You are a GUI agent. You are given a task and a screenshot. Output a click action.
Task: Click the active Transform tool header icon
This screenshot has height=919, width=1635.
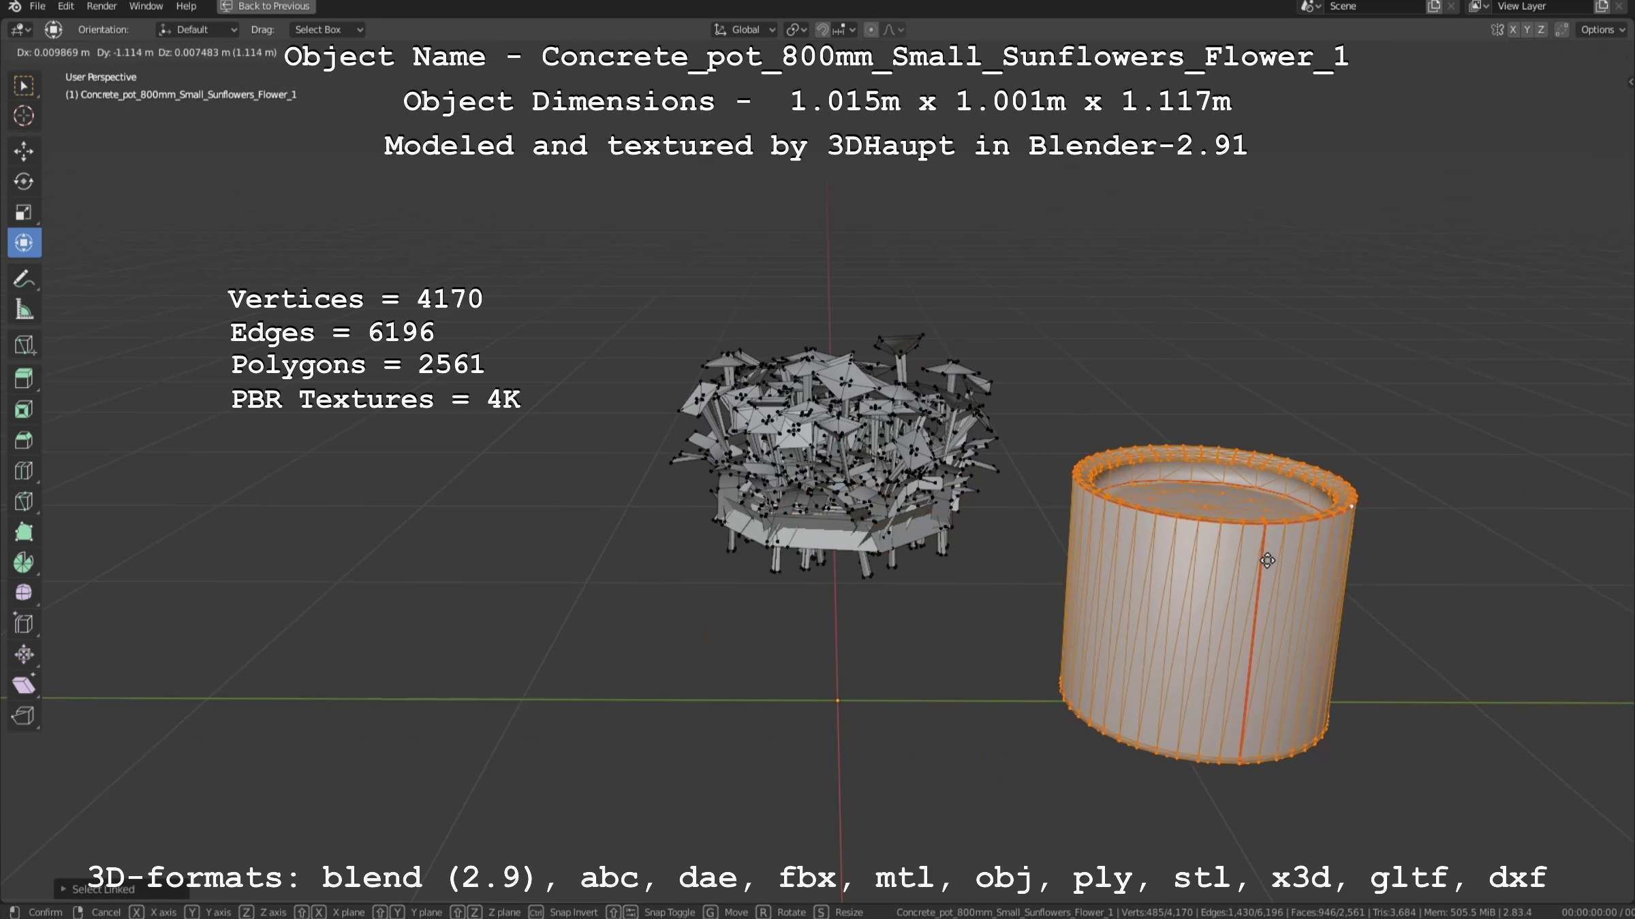click(x=53, y=29)
